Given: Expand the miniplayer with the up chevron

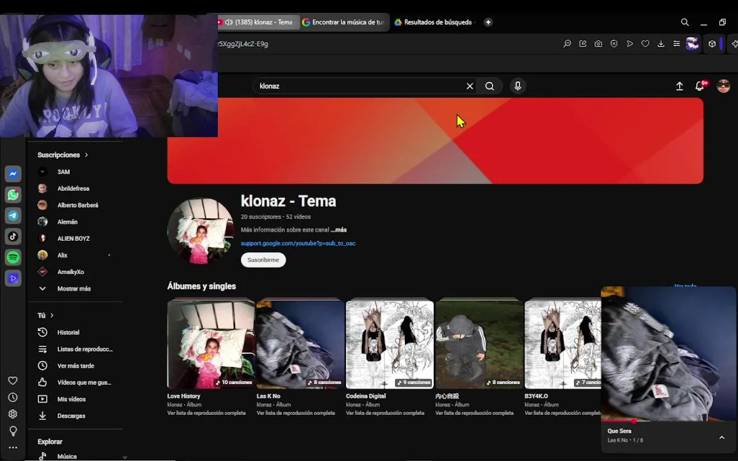Looking at the screenshot, I should tap(721, 437).
